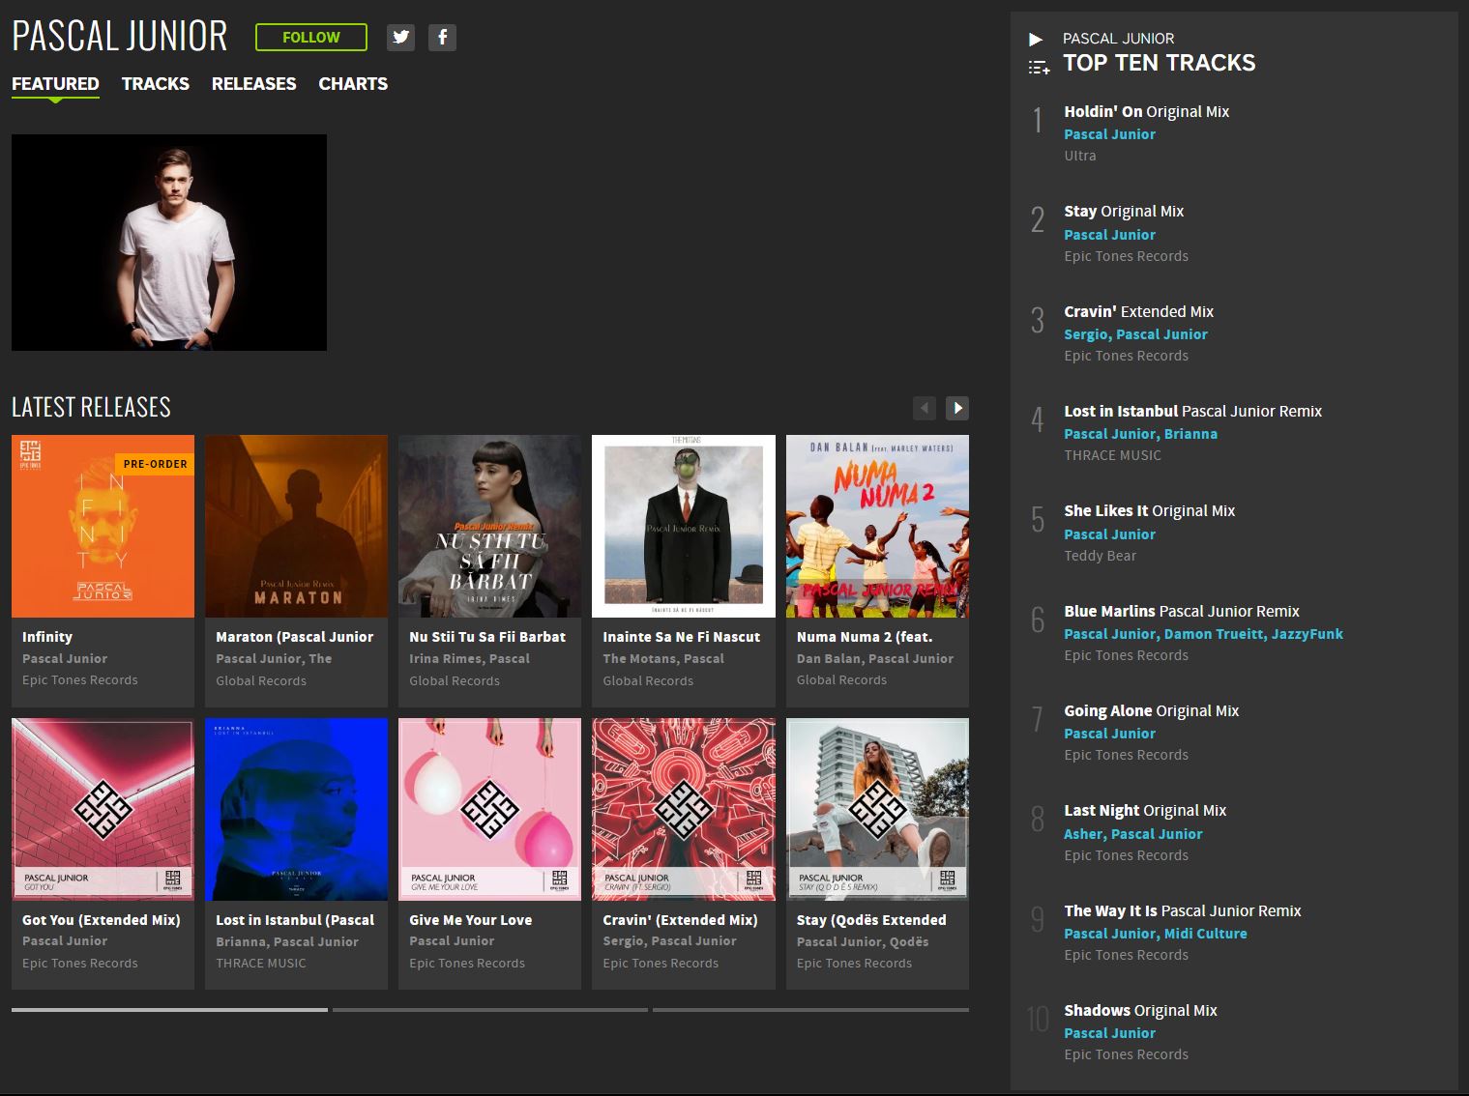The height and width of the screenshot is (1096, 1469).
Task: Open Epic Tones Records label under Infinity
Action: pyautogui.click(x=80, y=680)
